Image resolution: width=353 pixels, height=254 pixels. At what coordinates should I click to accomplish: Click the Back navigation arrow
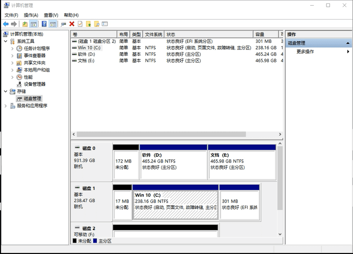pyautogui.click(x=6, y=24)
